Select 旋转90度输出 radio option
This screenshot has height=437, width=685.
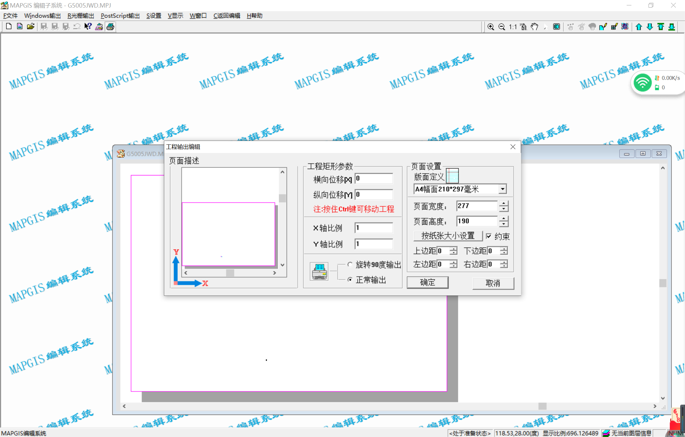[350, 264]
